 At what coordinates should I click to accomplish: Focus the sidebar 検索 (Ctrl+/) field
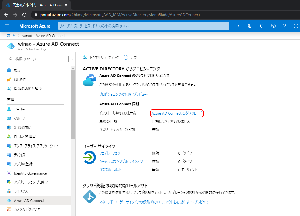pos(38,59)
